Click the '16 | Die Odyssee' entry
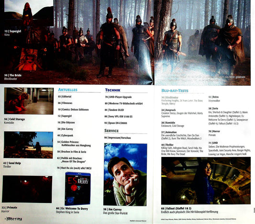 (x=66, y=123)
